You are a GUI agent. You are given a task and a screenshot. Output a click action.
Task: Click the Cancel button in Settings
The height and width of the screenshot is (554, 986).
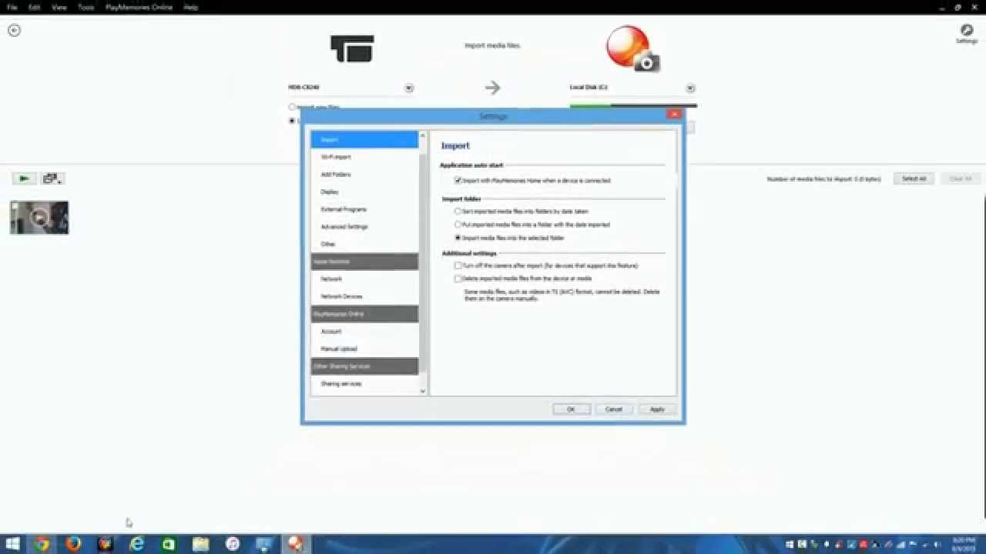tap(614, 409)
